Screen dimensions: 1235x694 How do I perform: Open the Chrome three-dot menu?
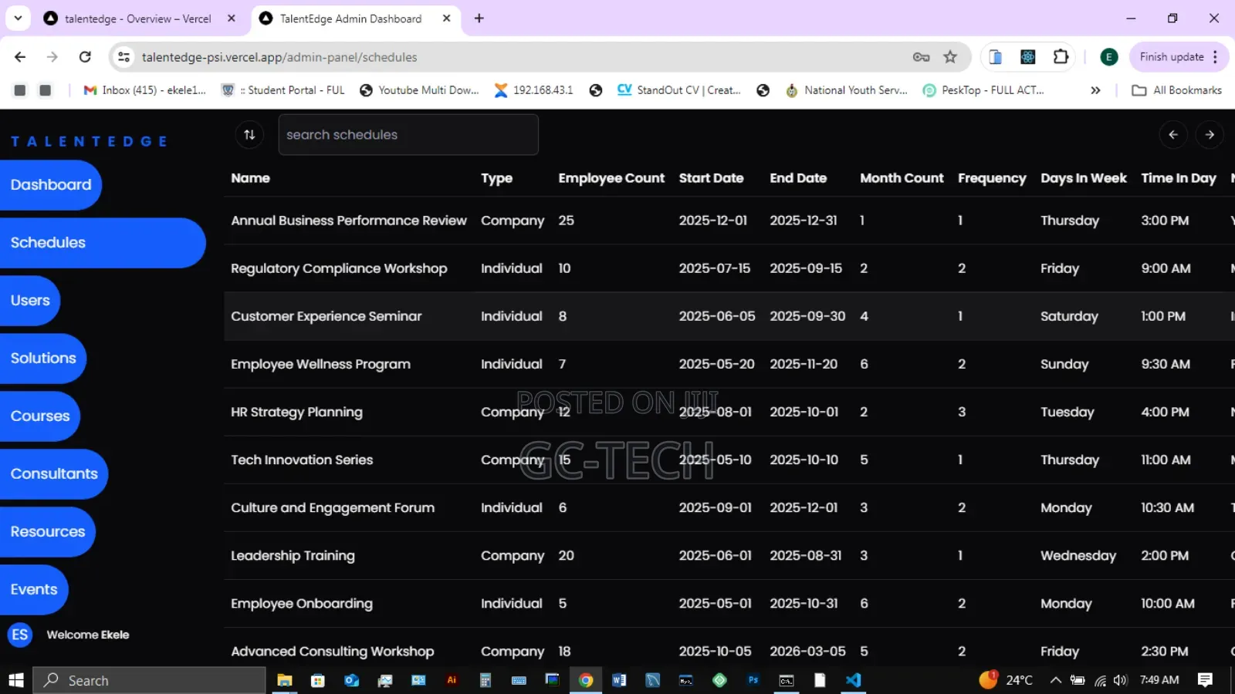pos(1215,57)
